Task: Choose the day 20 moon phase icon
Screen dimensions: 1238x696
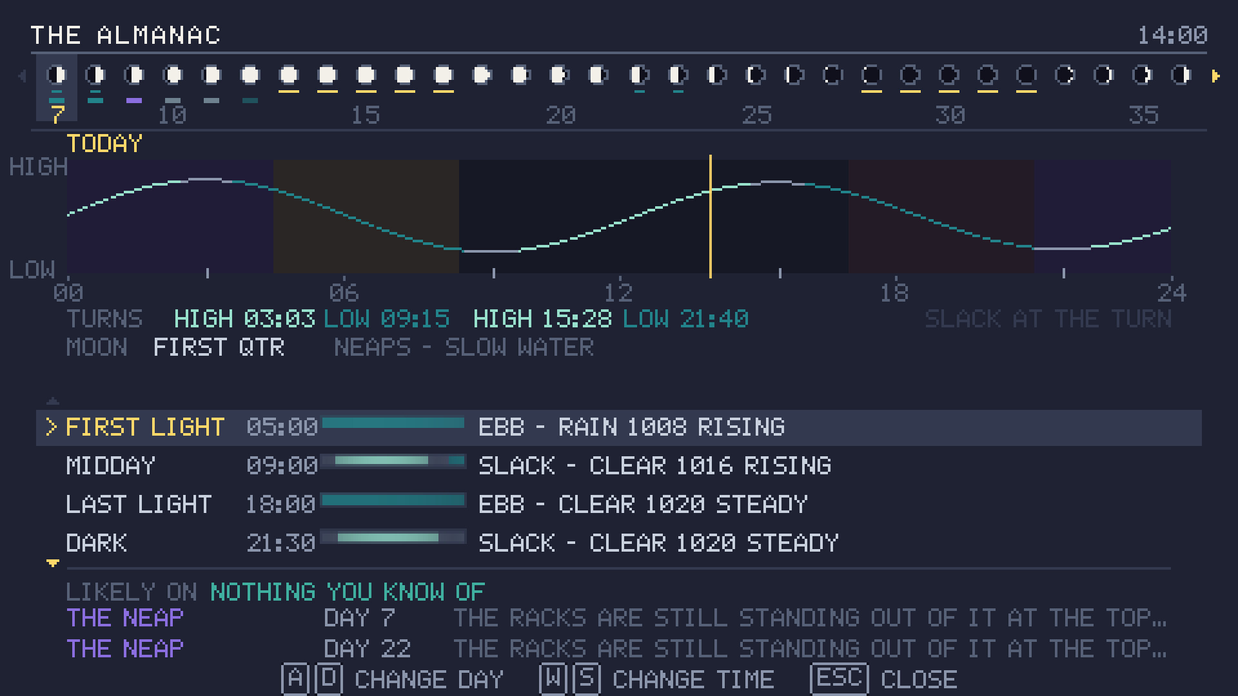Action: [x=560, y=75]
